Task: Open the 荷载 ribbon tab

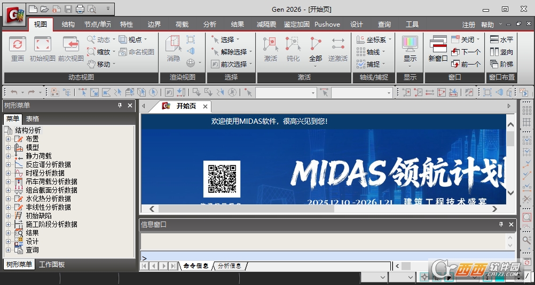Action: [182, 24]
